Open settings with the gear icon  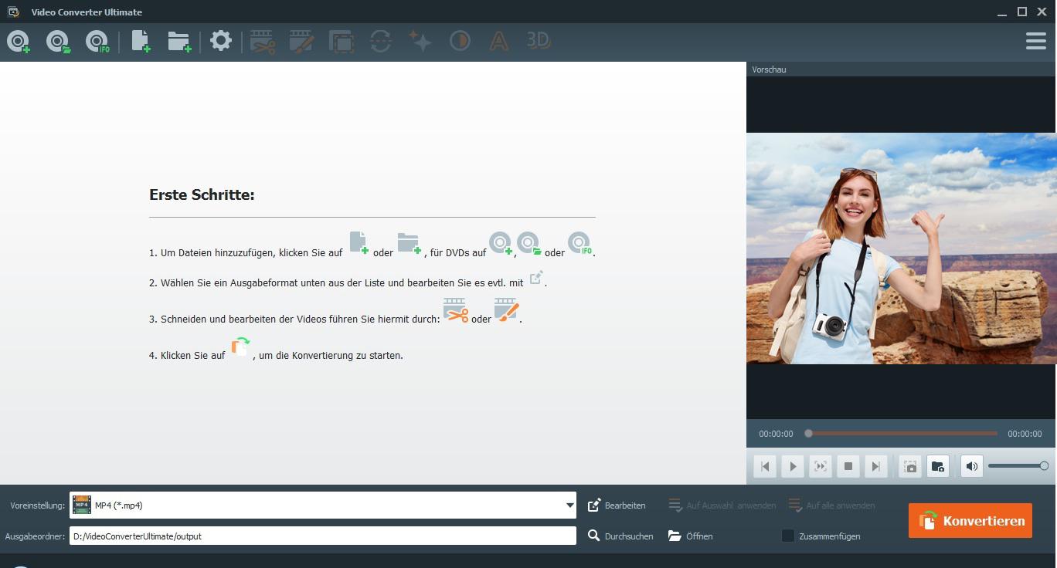[221, 41]
